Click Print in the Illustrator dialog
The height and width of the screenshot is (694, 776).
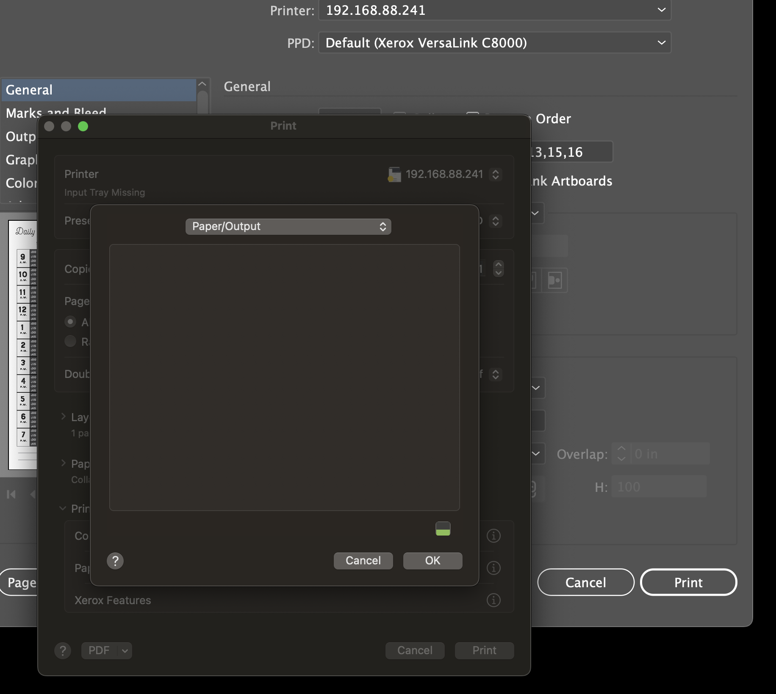pos(688,582)
